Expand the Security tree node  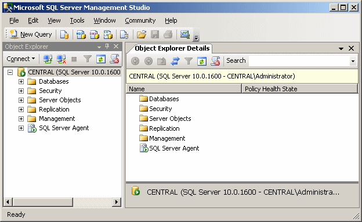(21, 91)
